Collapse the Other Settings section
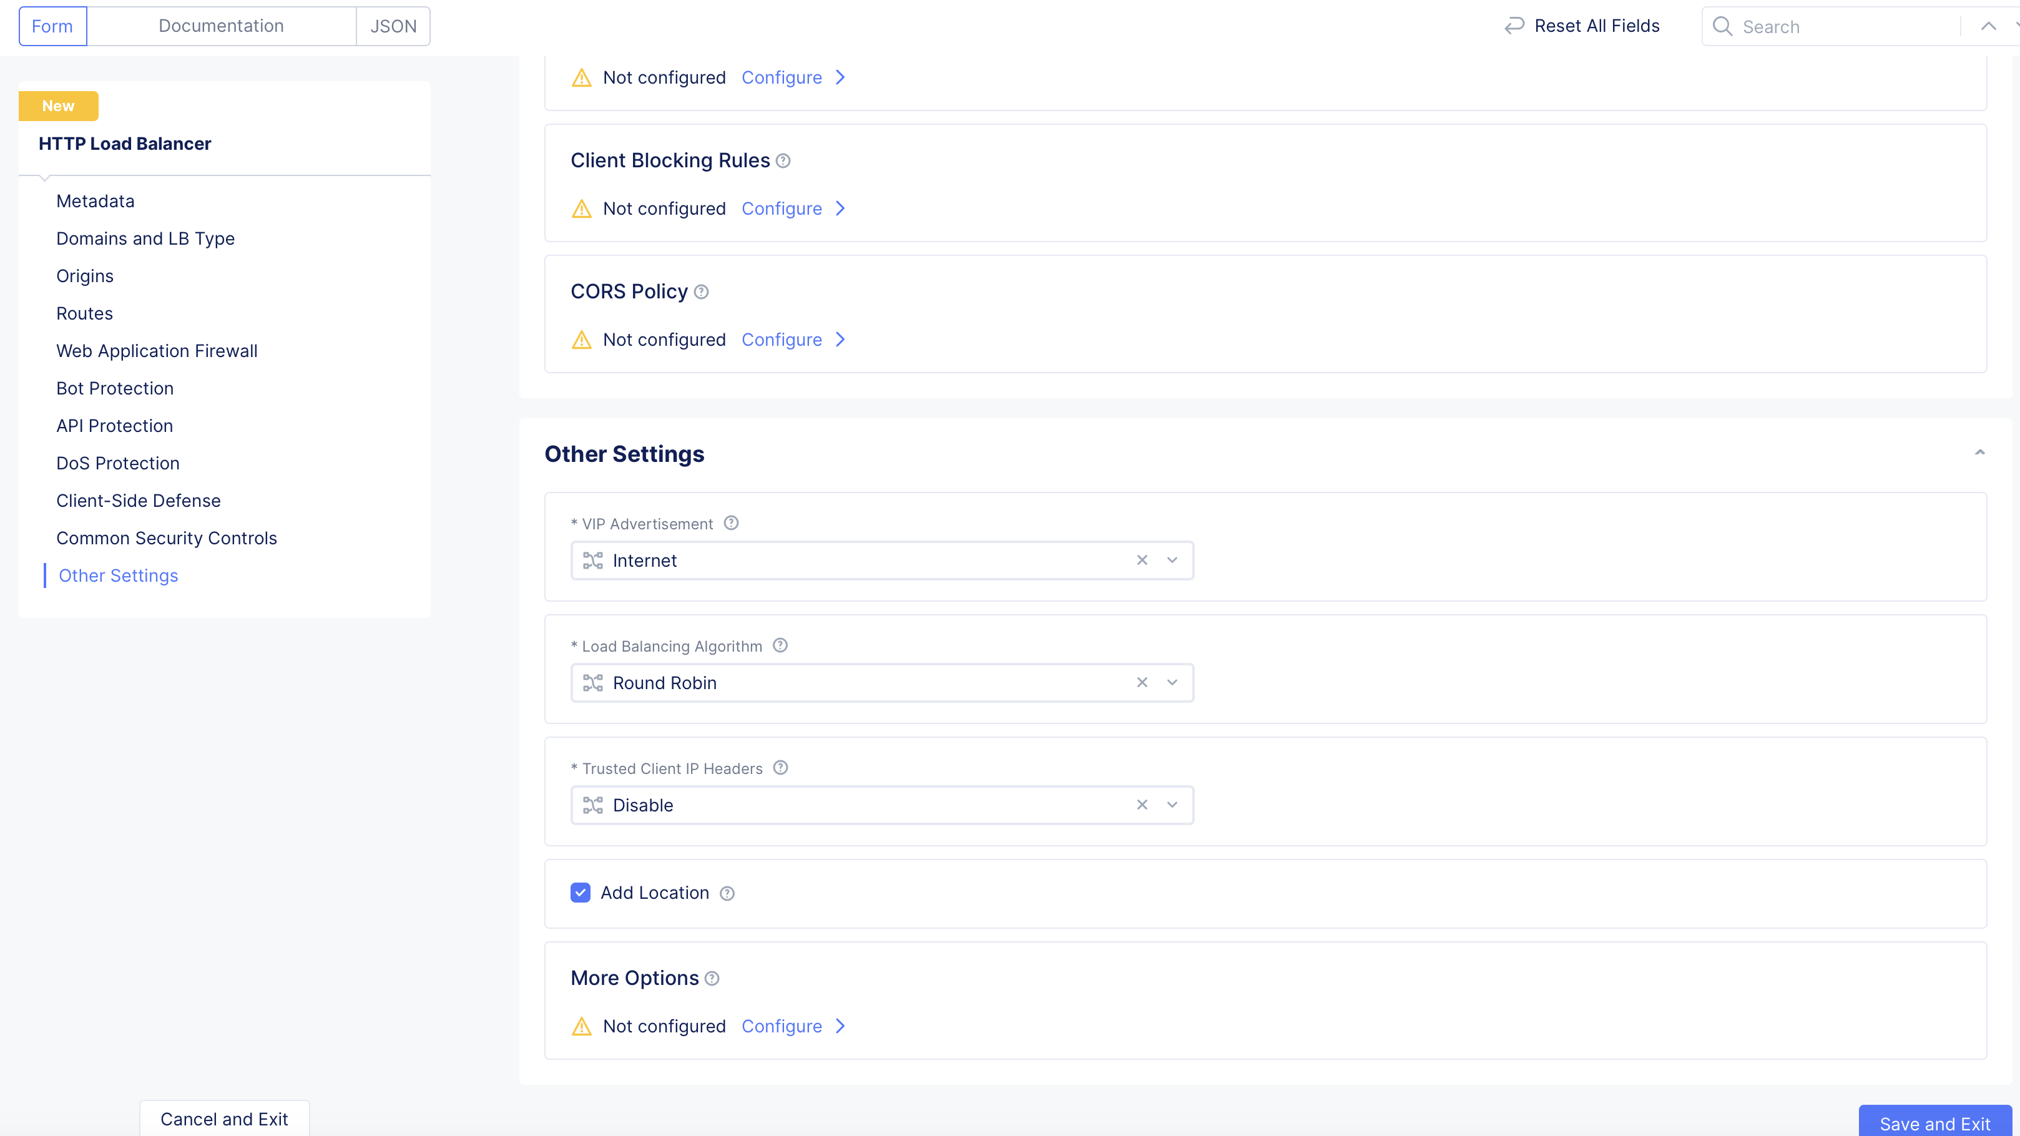This screenshot has height=1136, width=2020. 1980,451
